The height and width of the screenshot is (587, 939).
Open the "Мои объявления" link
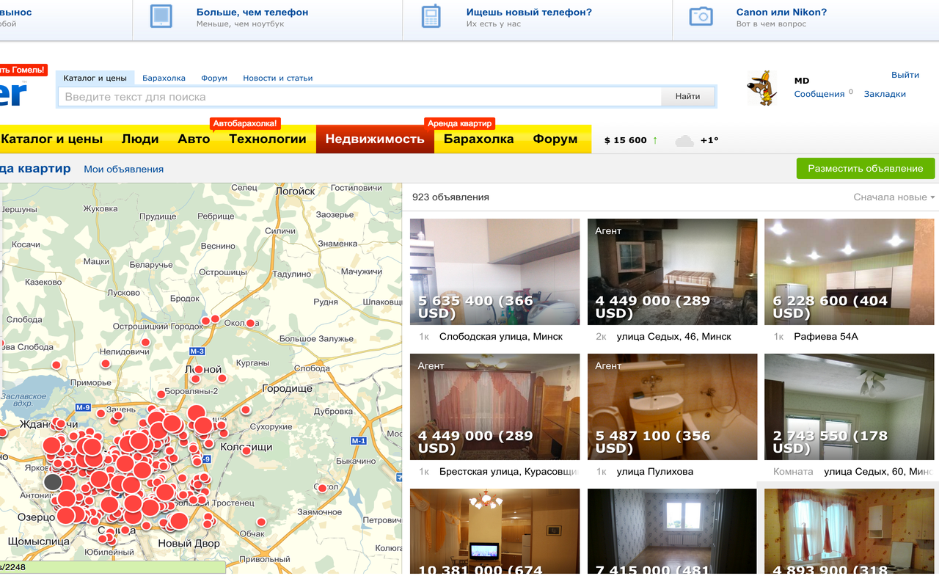tap(123, 169)
